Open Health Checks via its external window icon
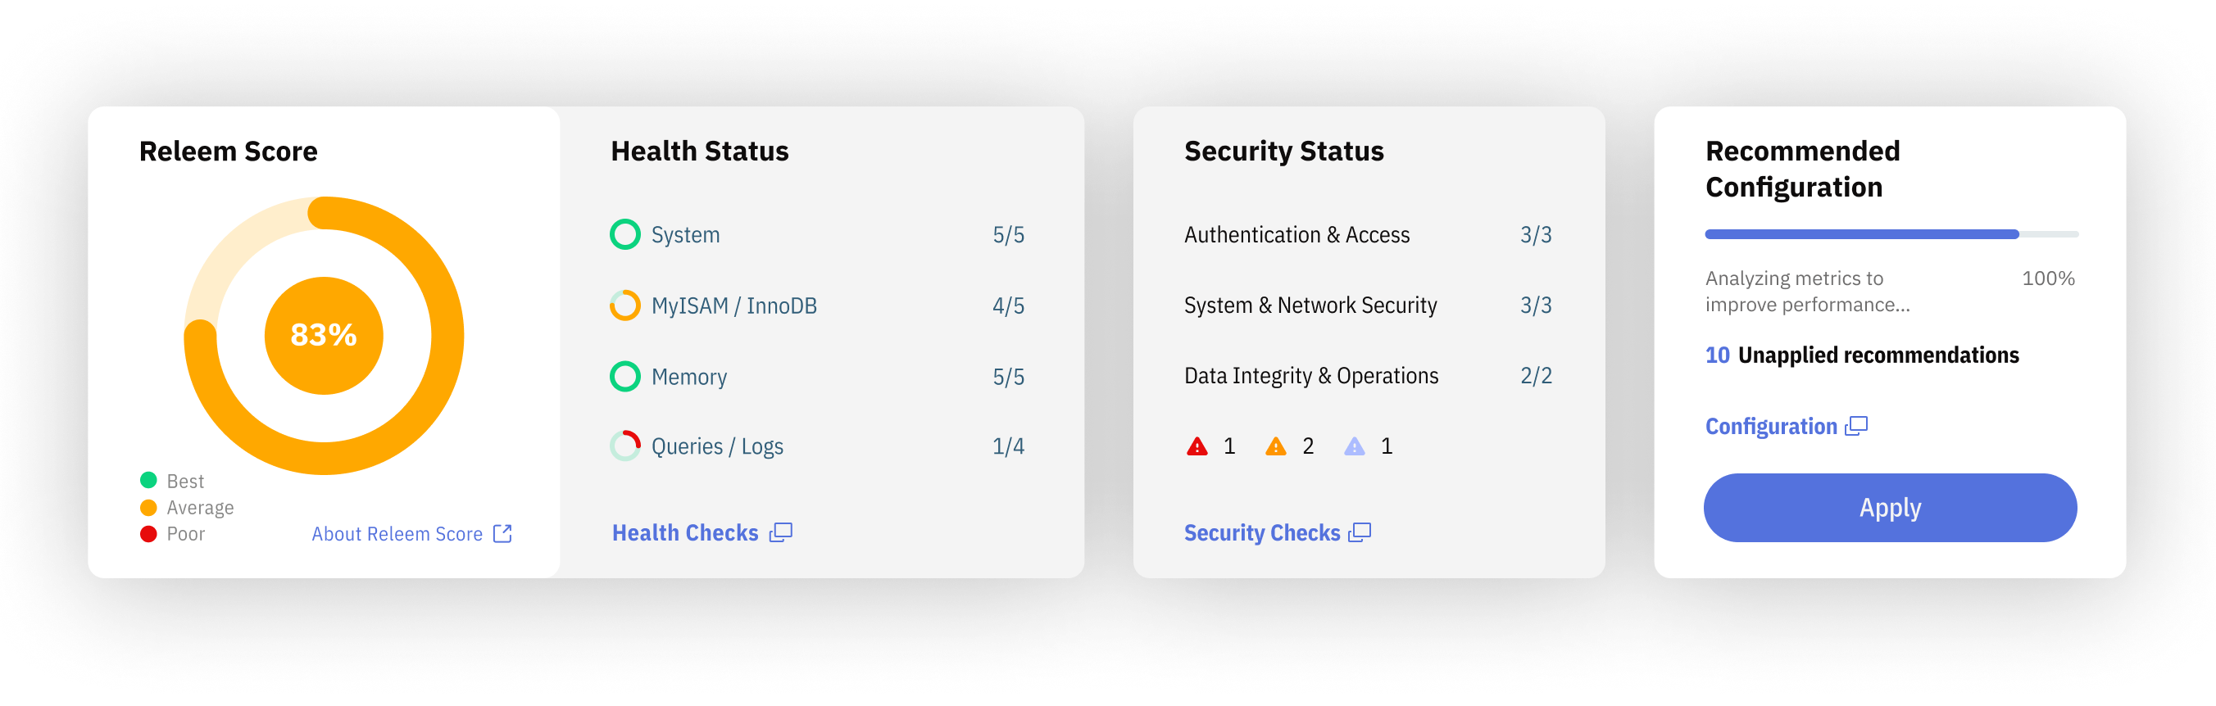This screenshot has width=2216, height=706. point(779,532)
